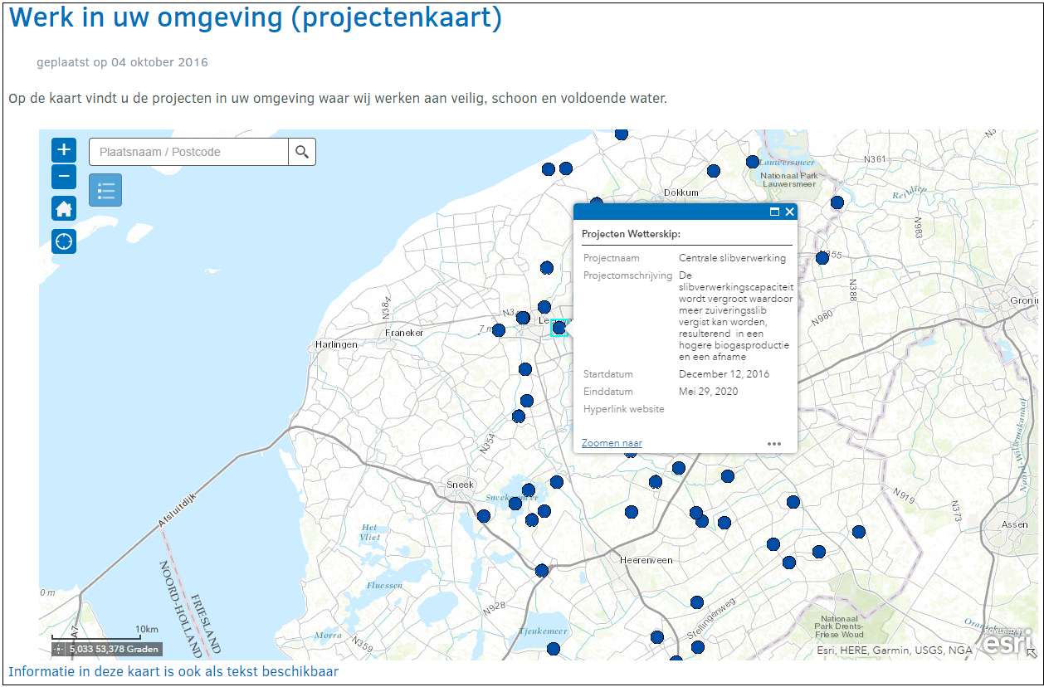
Task: Click the date text geplaatst op 04 oktober 2016
Action: (122, 62)
